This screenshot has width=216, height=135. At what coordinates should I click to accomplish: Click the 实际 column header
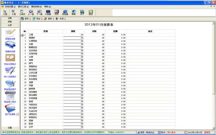(x=94, y=31)
